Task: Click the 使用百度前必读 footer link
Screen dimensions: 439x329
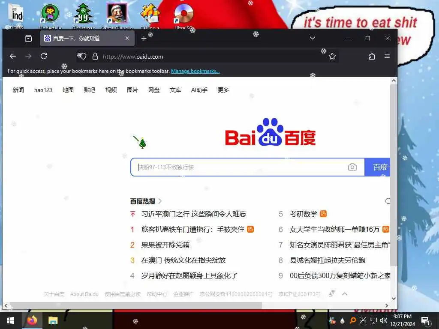Action: pos(122,294)
